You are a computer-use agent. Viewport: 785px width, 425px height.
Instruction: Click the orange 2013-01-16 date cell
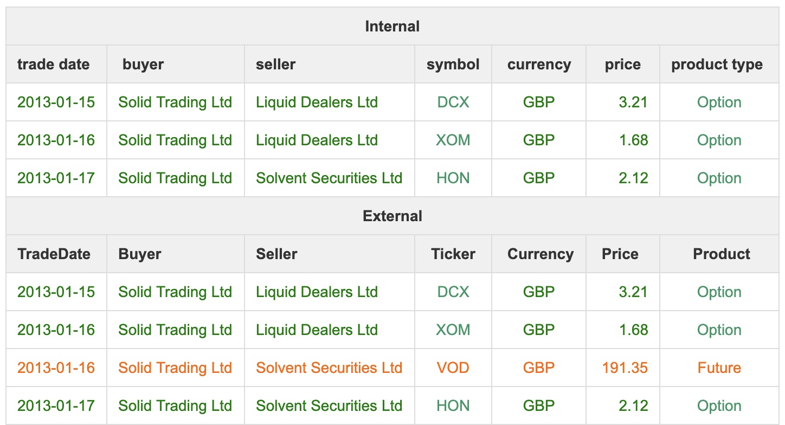pyautogui.click(x=56, y=368)
